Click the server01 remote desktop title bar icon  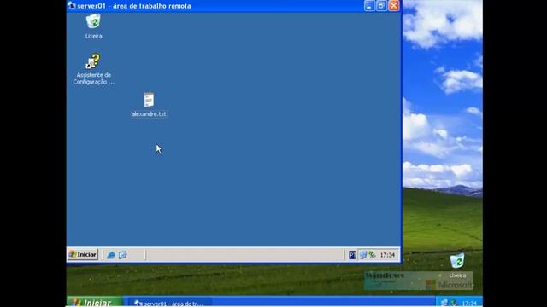[x=72, y=6]
